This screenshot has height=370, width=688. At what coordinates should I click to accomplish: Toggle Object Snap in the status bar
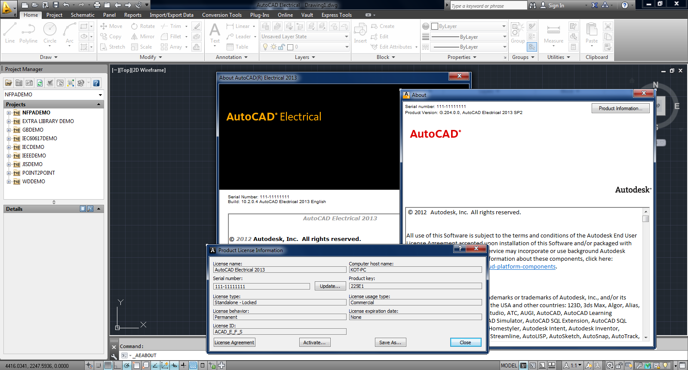[136, 366]
